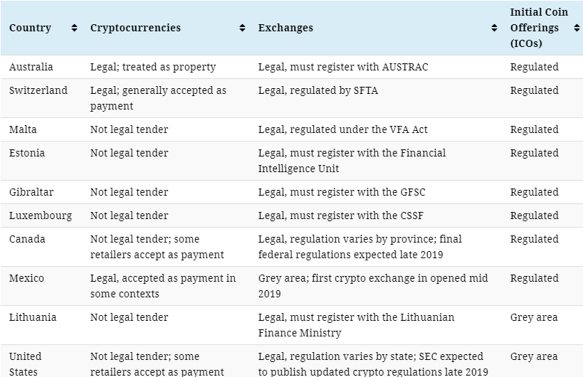Sort by Initial Coin Offerings arrows
Screen dimensions: 583x377
point(577,28)
